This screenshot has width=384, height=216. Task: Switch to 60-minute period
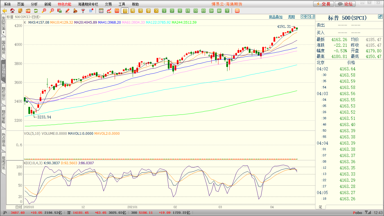coord(204,11)
